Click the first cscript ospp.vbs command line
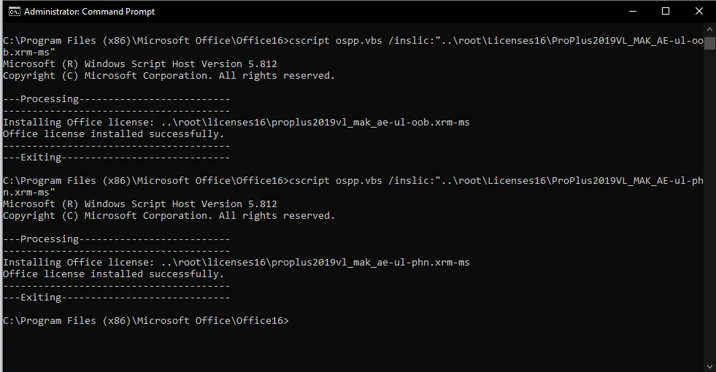The image size is (716, 372). (353, 46)
